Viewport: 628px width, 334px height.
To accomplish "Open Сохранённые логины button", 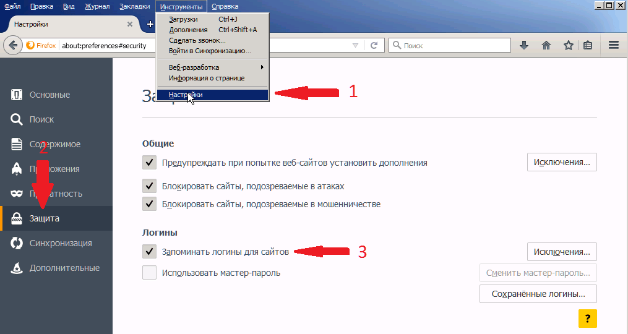I will coord(538,293).
